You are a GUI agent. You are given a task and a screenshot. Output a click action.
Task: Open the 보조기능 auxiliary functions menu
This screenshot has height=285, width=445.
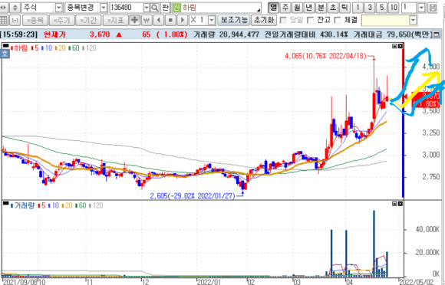tap(234, 20)
